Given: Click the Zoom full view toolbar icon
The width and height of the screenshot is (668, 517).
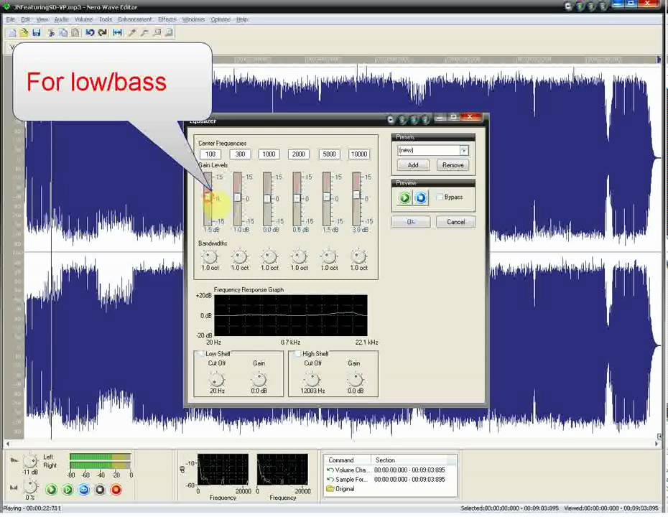Looking at the screenshot, I should tap(169, 33).
